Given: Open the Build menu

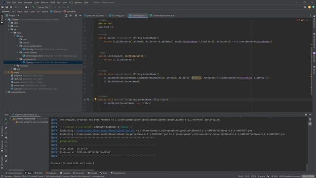Looking at the screenshot, I should 53,2.
